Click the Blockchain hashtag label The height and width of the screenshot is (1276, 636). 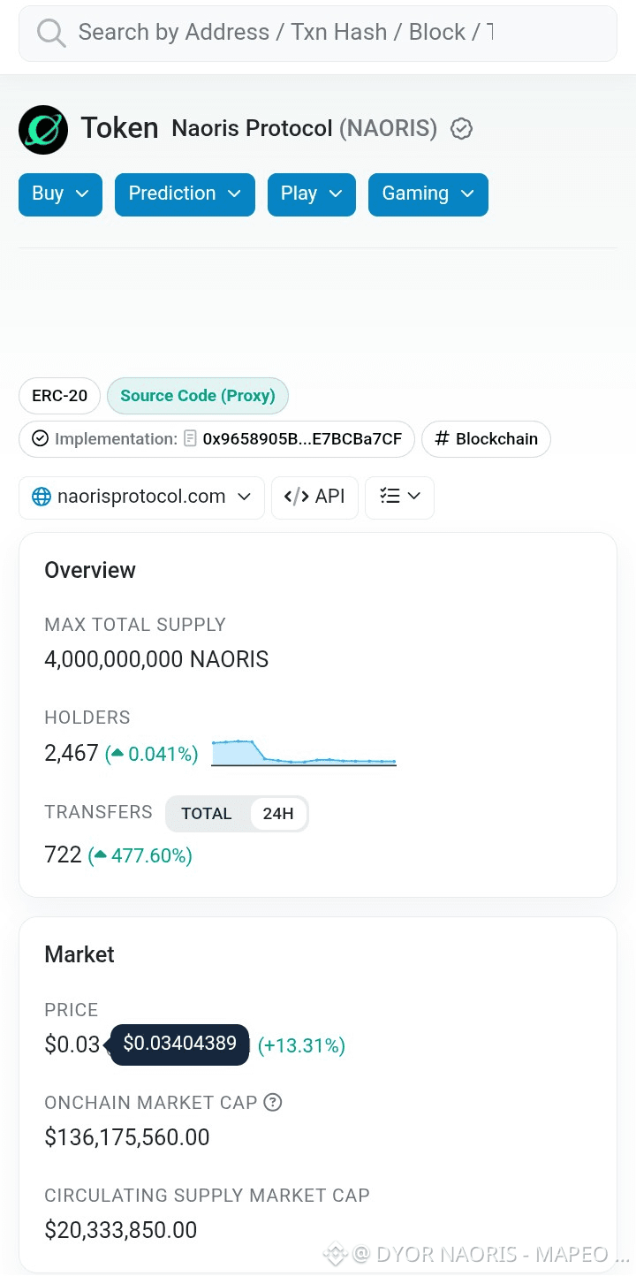click(486, 439)
